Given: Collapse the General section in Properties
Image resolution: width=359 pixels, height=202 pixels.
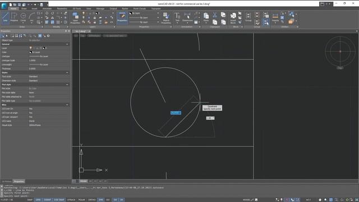Looking at the screenshot, I should 67,44.
